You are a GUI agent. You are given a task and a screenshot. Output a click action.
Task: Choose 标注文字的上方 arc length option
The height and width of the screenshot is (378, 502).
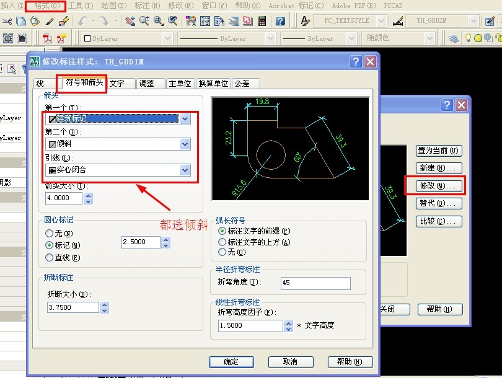click(x=222, y=242)
